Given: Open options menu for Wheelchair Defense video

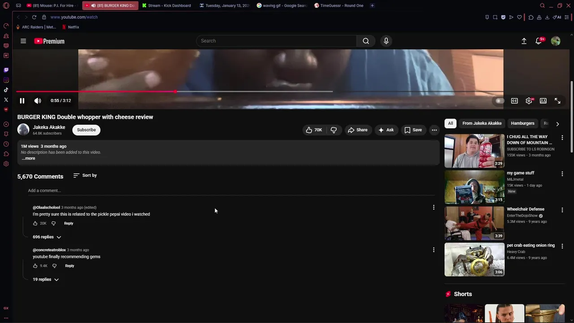Looking at the screenshot, I should [x=562, y=210].
